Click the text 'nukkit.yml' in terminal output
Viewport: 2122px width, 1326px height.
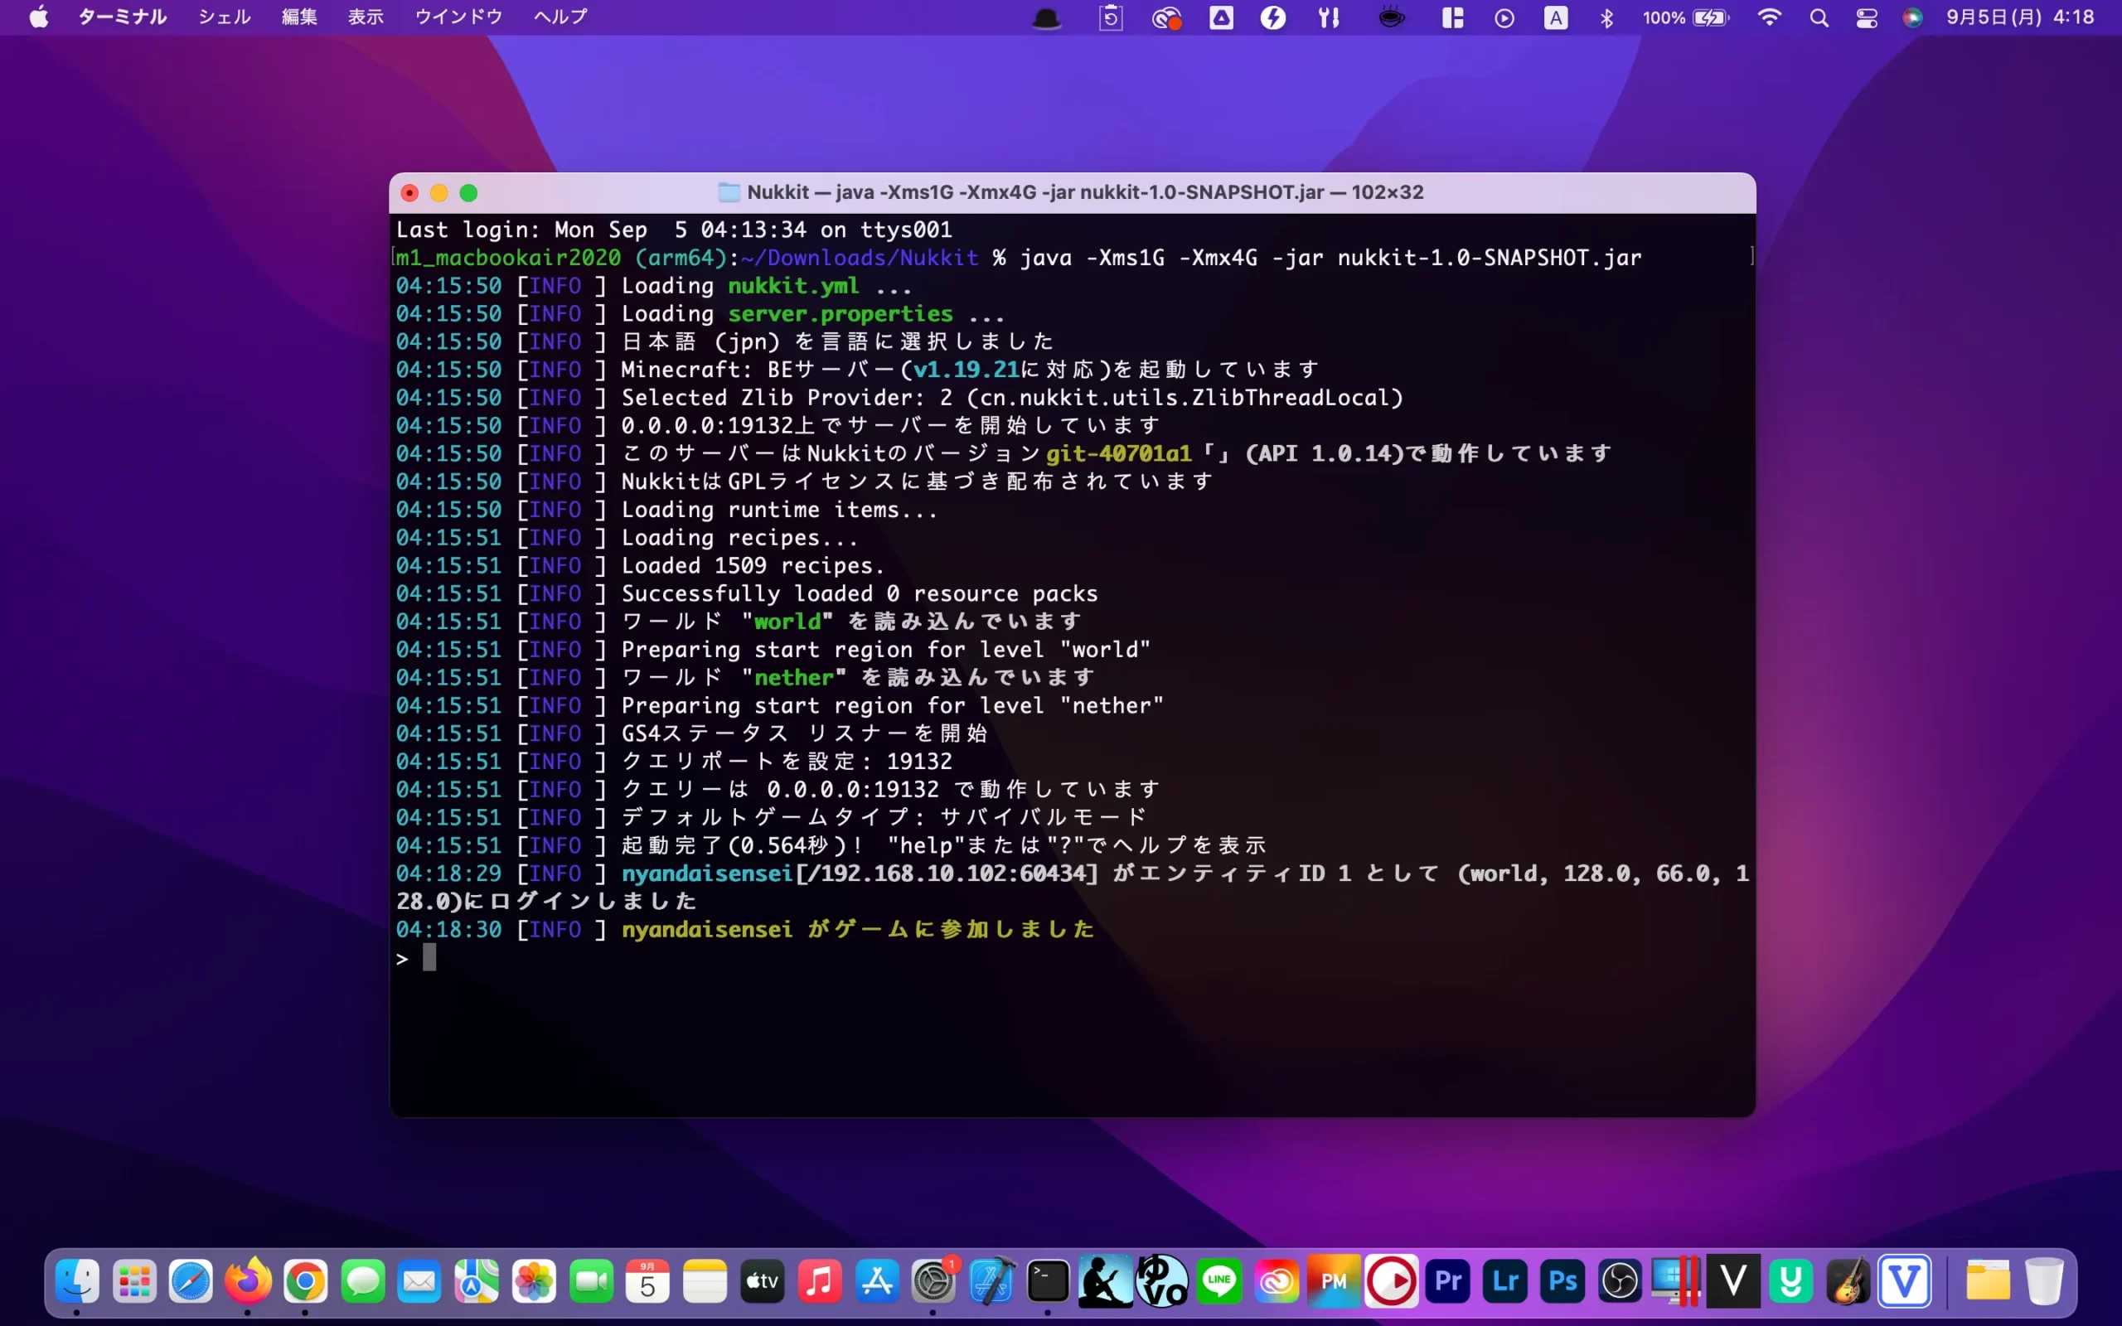coord(792,286)
